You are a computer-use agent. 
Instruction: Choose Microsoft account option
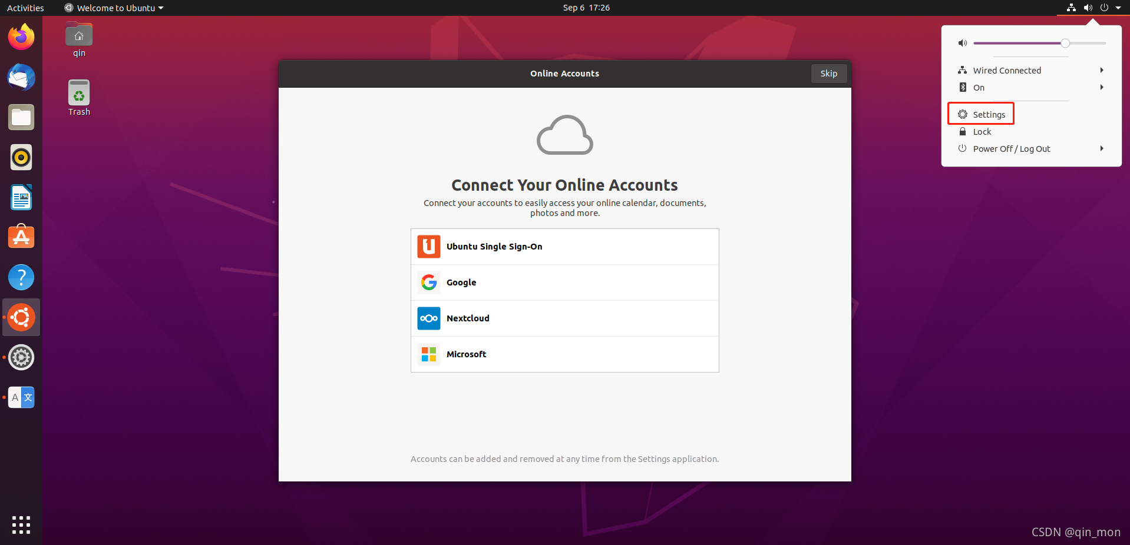coord(564,354)
